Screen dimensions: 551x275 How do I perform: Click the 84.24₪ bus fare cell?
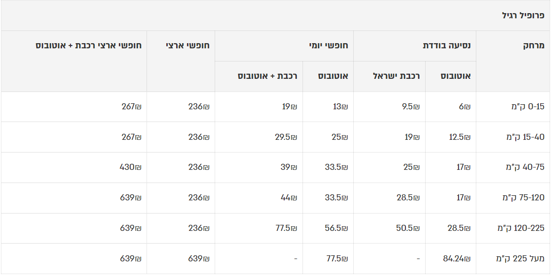457,259
